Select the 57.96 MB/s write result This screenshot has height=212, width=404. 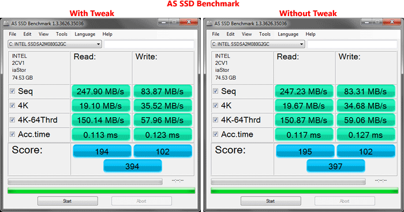tap(163, 120)
